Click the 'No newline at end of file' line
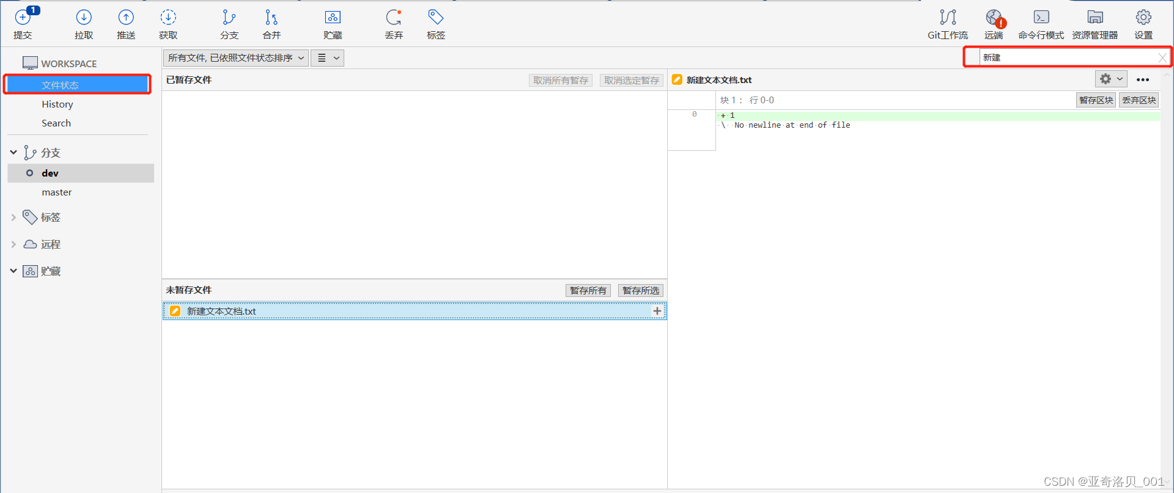The width and height of the screenshot is (1174, 493). pyautogui.click(x=792, y=125)
